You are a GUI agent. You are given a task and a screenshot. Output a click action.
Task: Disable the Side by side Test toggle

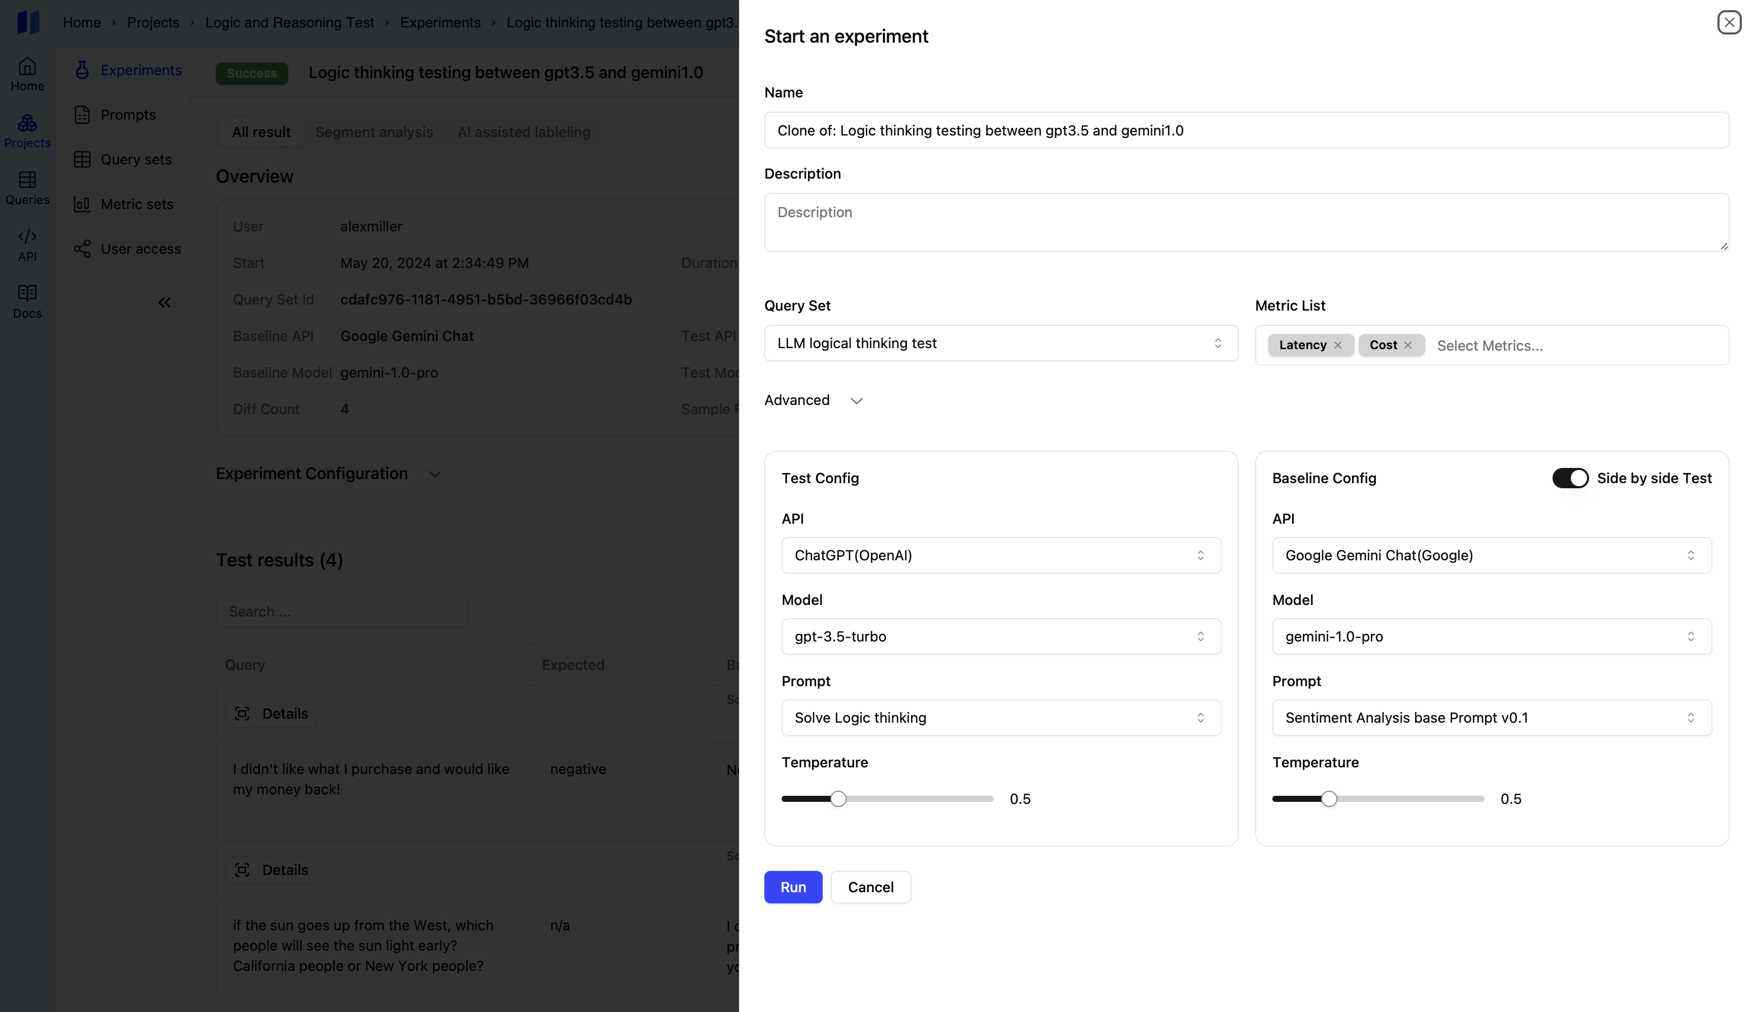click(x=1569, y=478)
